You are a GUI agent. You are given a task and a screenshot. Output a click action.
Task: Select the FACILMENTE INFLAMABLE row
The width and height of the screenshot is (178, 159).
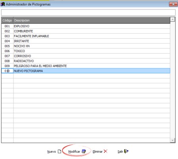(x=86, y=36)
